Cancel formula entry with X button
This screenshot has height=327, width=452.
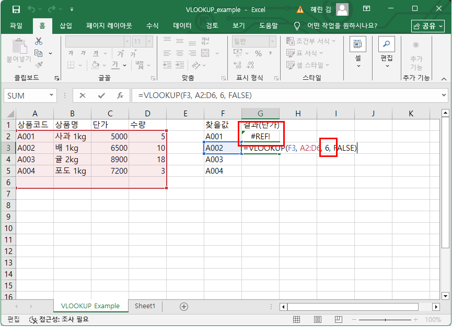[83, 95]
